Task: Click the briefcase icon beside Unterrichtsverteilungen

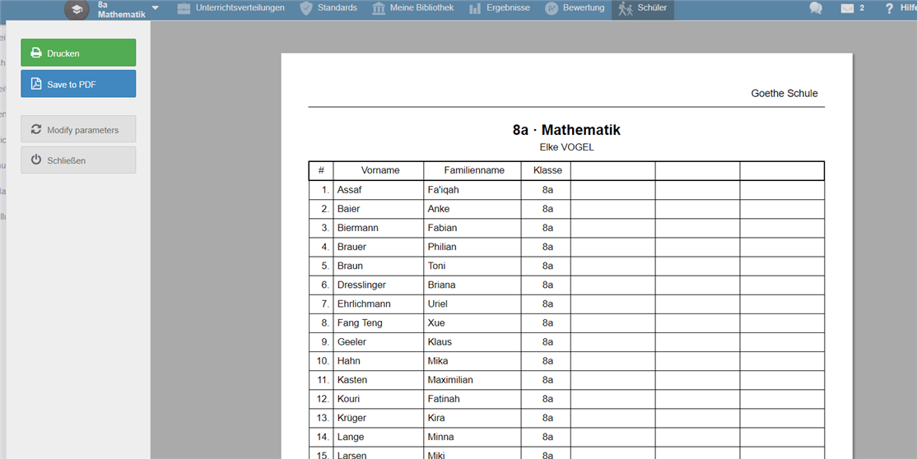Action: pyautogui.click(x=184, y=8)
